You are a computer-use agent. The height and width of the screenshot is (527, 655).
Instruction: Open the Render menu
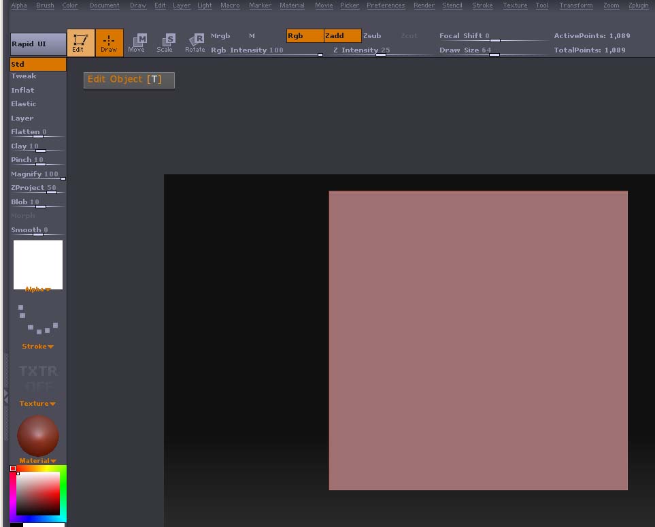click(424, 5)
